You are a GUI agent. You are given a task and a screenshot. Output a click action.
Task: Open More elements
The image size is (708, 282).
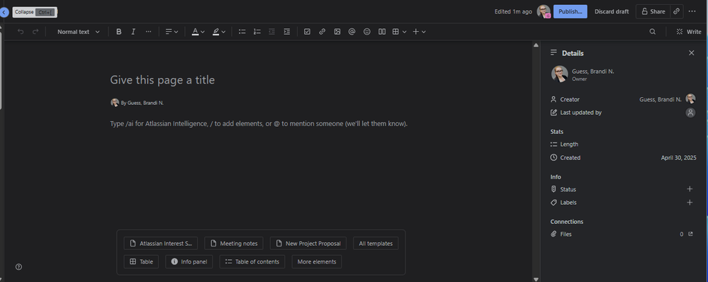(317, 261)
